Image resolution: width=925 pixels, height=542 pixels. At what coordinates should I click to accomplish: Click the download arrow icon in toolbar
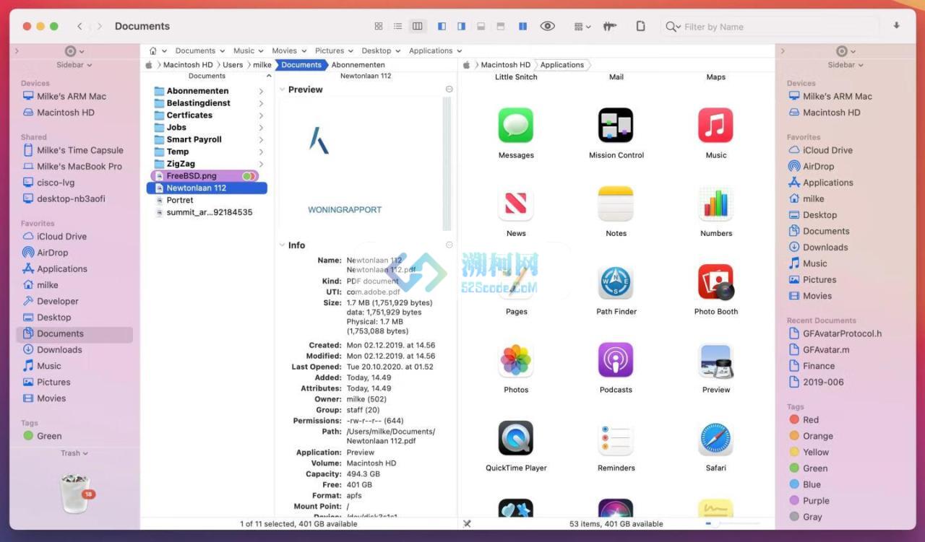[x=896, y=25]
